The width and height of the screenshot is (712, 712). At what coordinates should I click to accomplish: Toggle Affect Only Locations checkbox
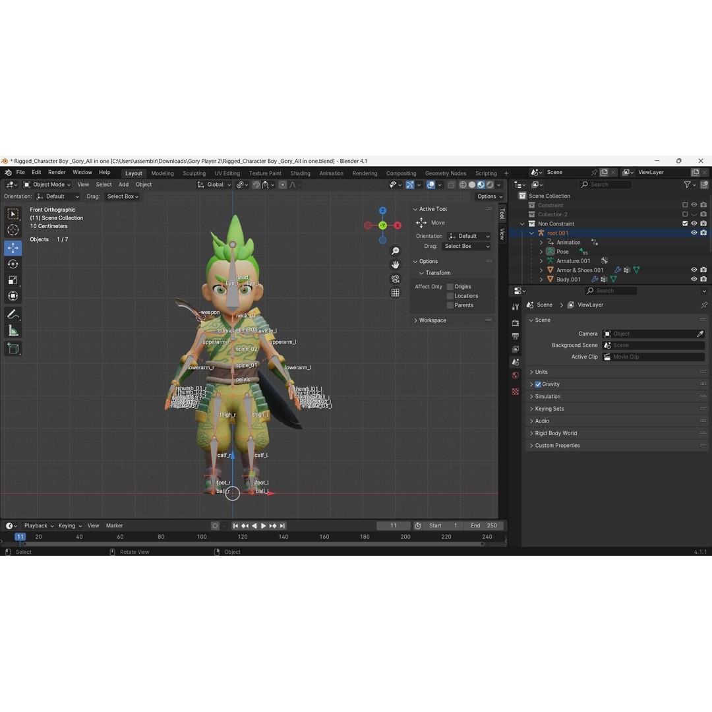(x=450, y=296)
